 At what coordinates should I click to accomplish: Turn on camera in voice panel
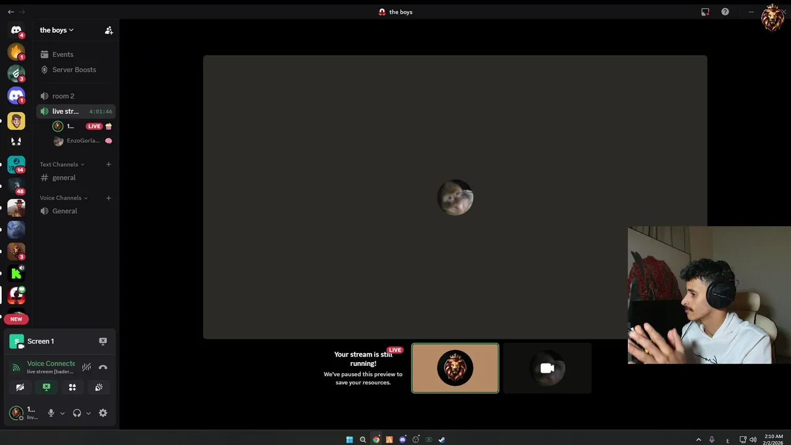[20, 388]
